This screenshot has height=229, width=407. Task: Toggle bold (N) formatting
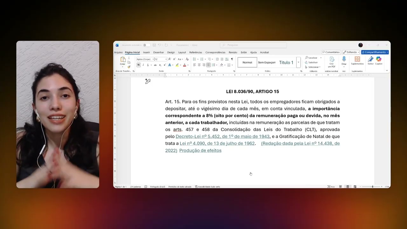point(139,65)
